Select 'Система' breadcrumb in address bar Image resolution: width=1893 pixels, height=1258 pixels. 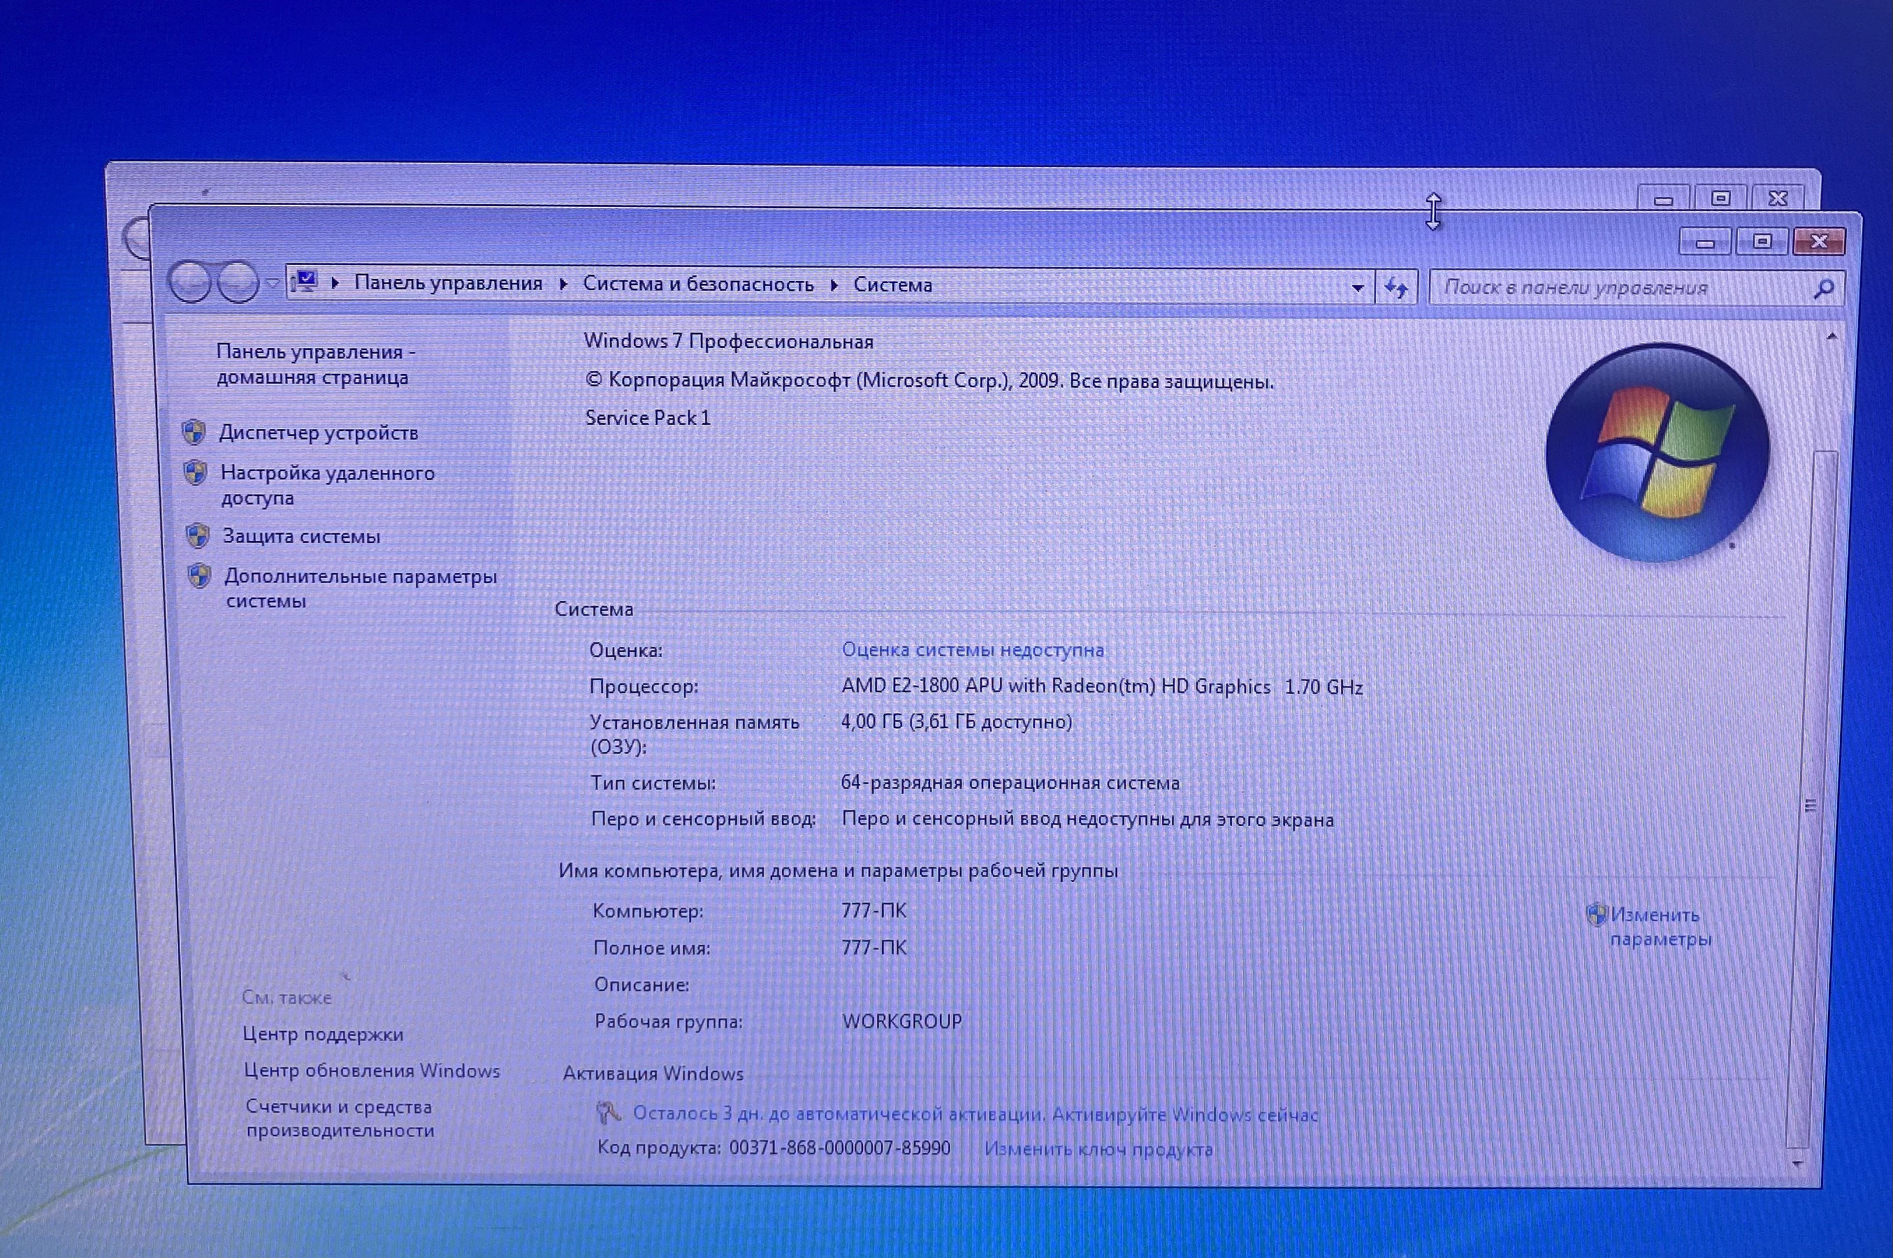coord(892,285)
